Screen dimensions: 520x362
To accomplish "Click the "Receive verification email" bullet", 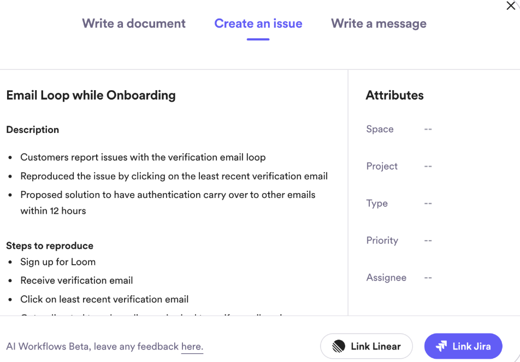I will (x=76, y=281).
